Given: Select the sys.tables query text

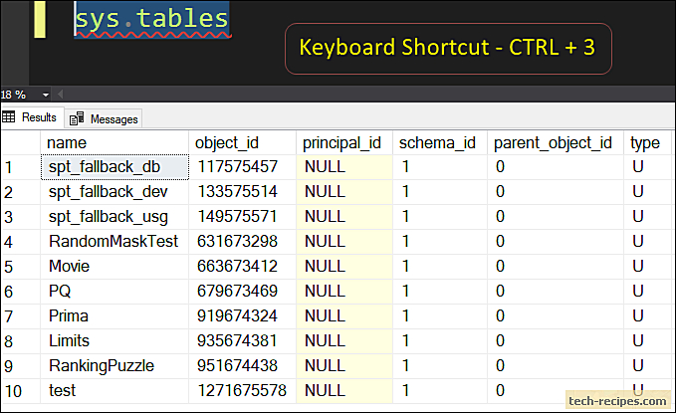Looking at the screenshot, I should point(151,19).
